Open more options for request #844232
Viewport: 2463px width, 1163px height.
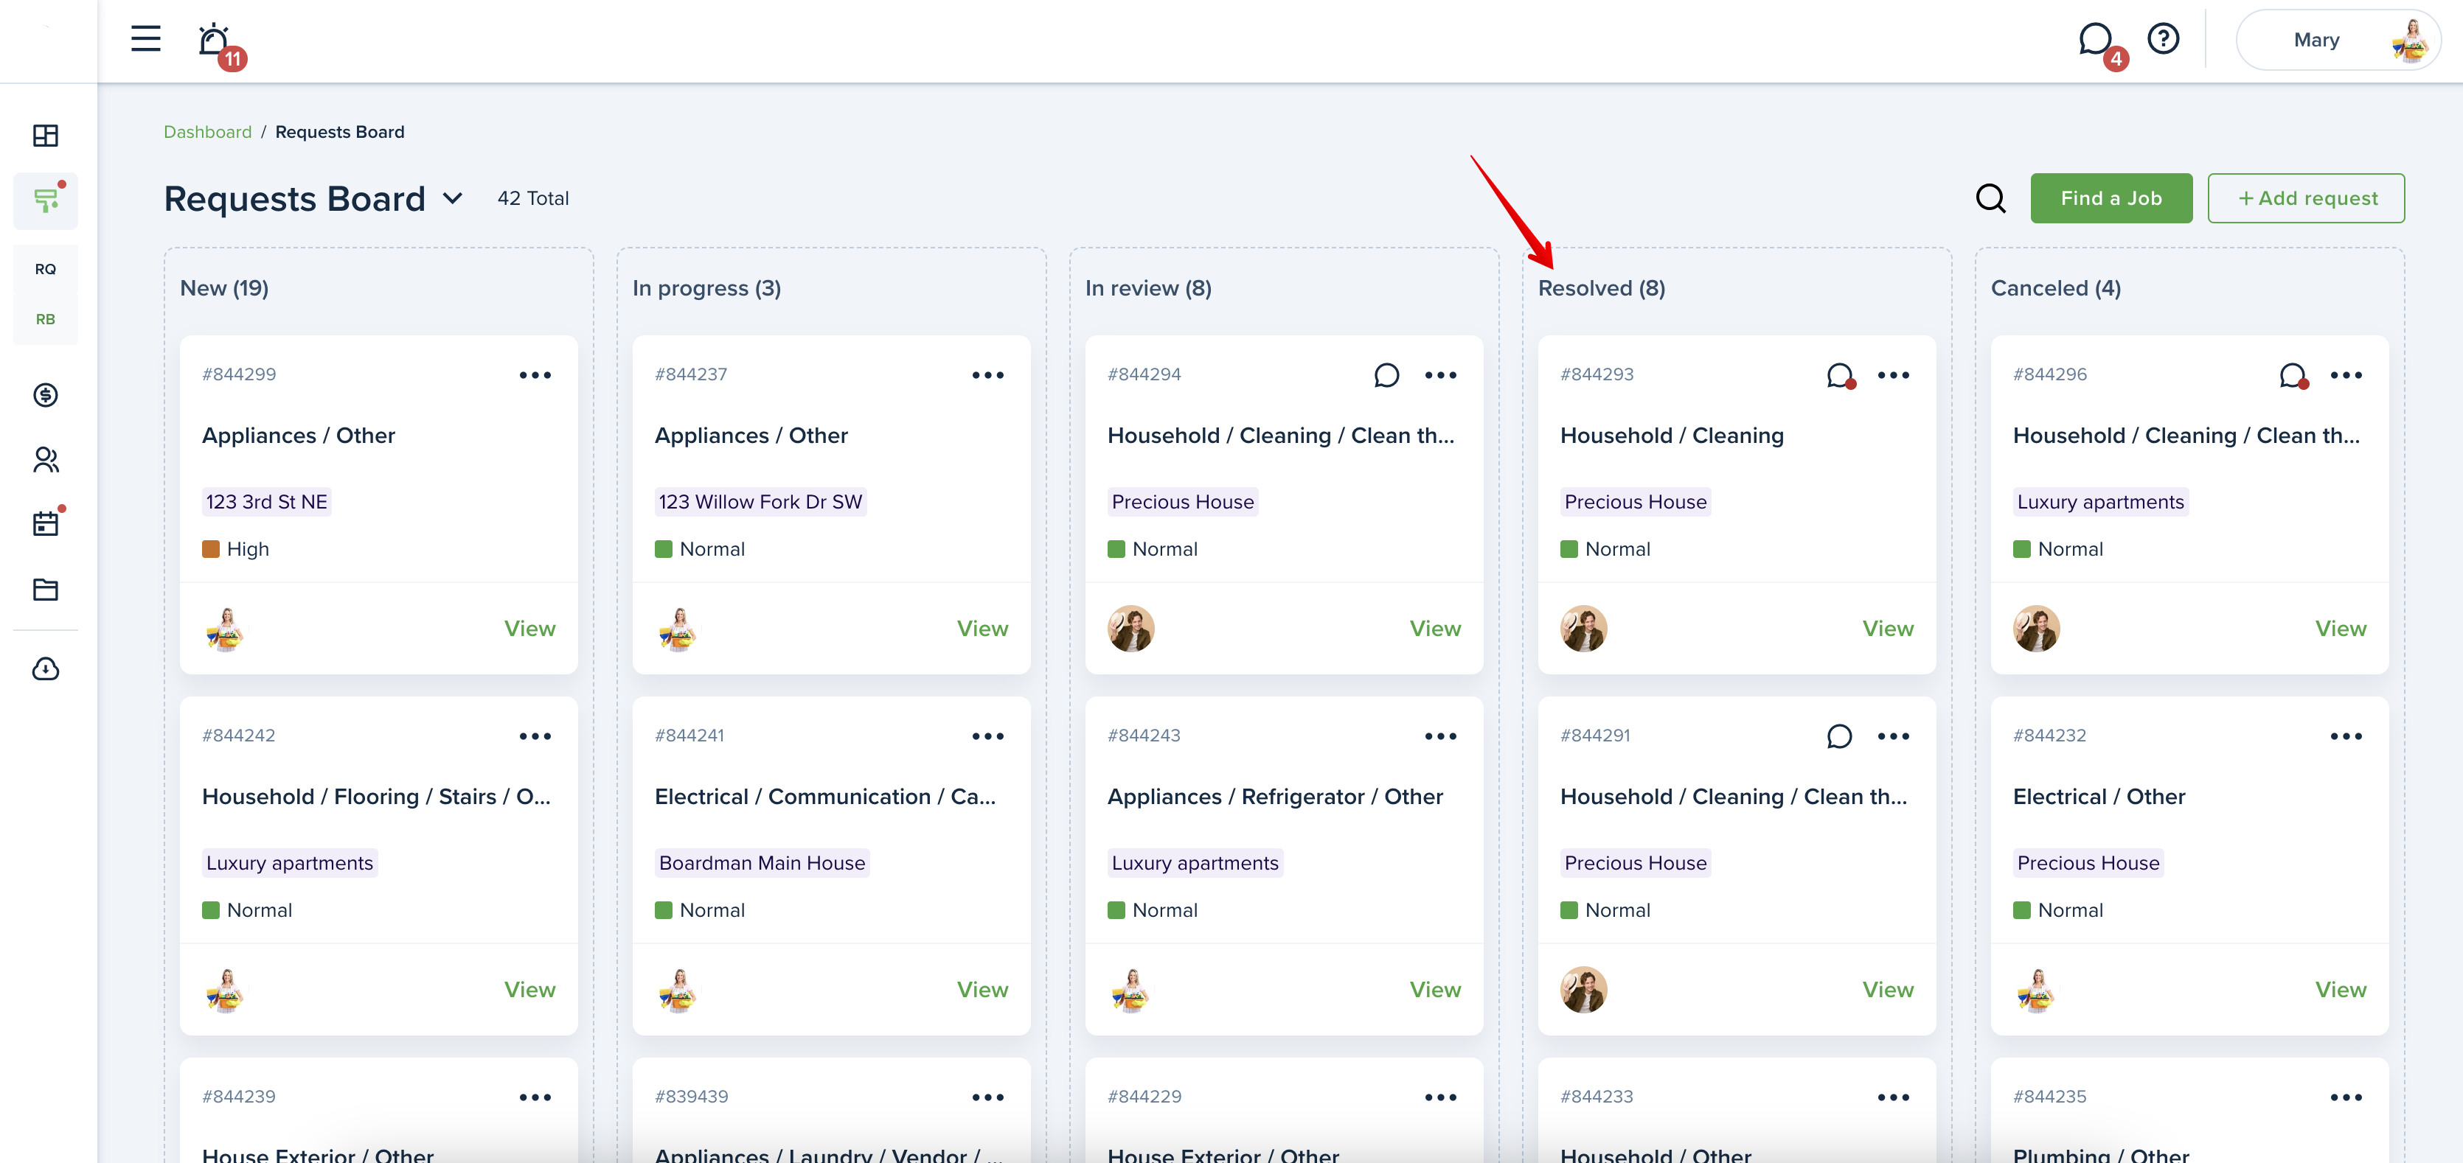(x=2346, y=737)
